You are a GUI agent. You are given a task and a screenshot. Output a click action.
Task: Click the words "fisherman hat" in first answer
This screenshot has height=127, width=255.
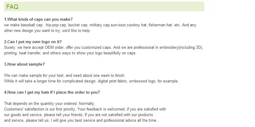coord(160,25)
